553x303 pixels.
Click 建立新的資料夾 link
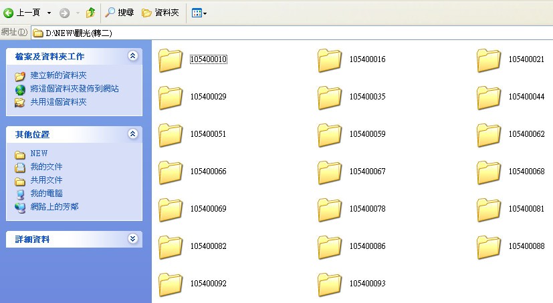[x=58, y=75]
